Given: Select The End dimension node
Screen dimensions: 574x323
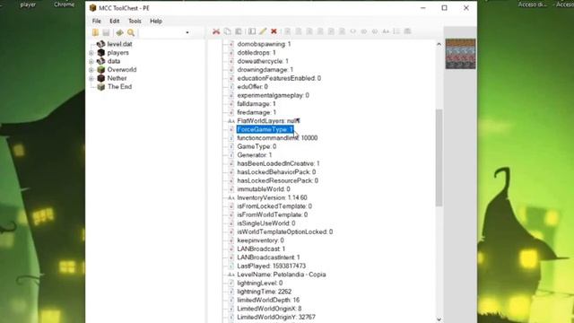Looking at the screenshot, I should click(119, 87).
